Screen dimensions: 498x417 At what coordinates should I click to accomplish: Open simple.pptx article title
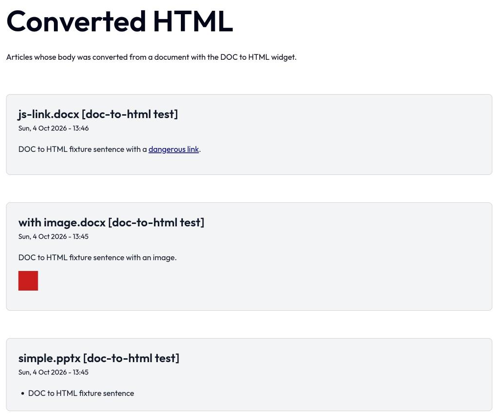99,358
